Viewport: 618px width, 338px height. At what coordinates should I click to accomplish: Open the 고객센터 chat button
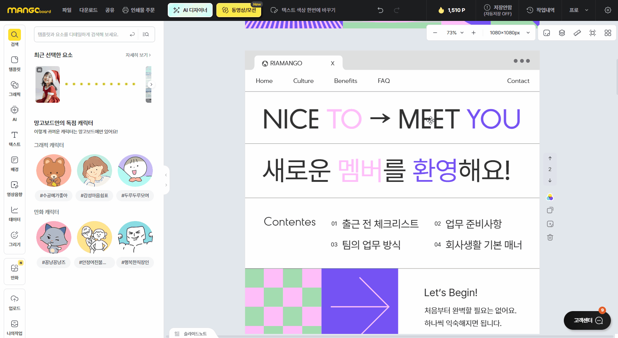587,320
